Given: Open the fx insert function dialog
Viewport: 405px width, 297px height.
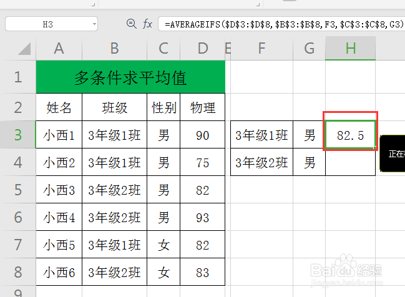Looking at the screenshot, I should tap(147, 24).
